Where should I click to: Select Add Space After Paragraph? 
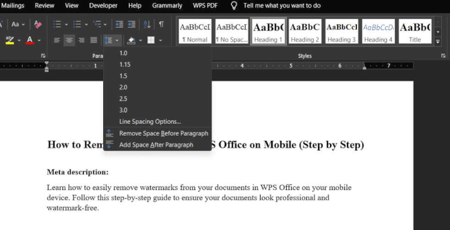click(x=157, y=145)
